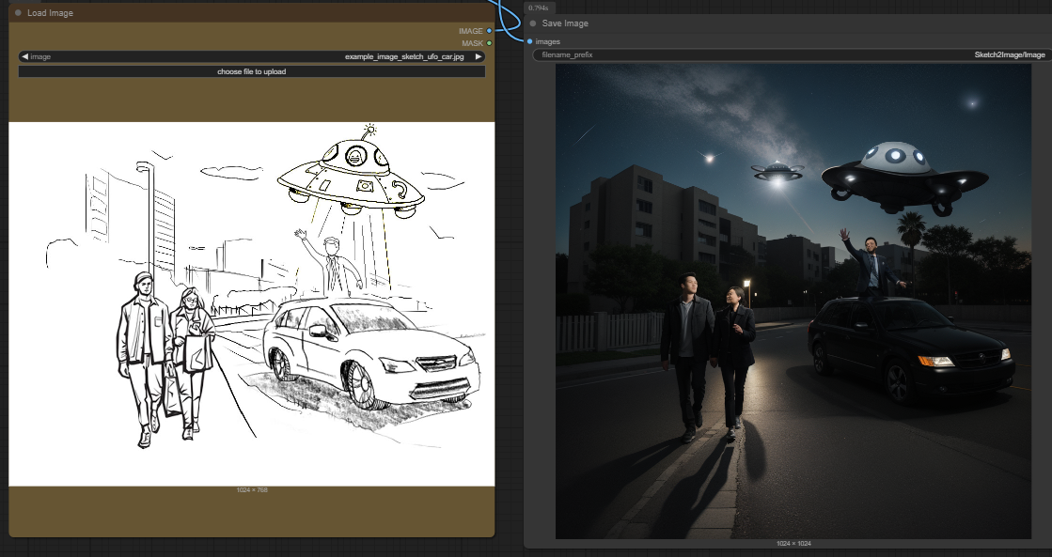Click the 1024 × 1024 size label

(793, 544)
